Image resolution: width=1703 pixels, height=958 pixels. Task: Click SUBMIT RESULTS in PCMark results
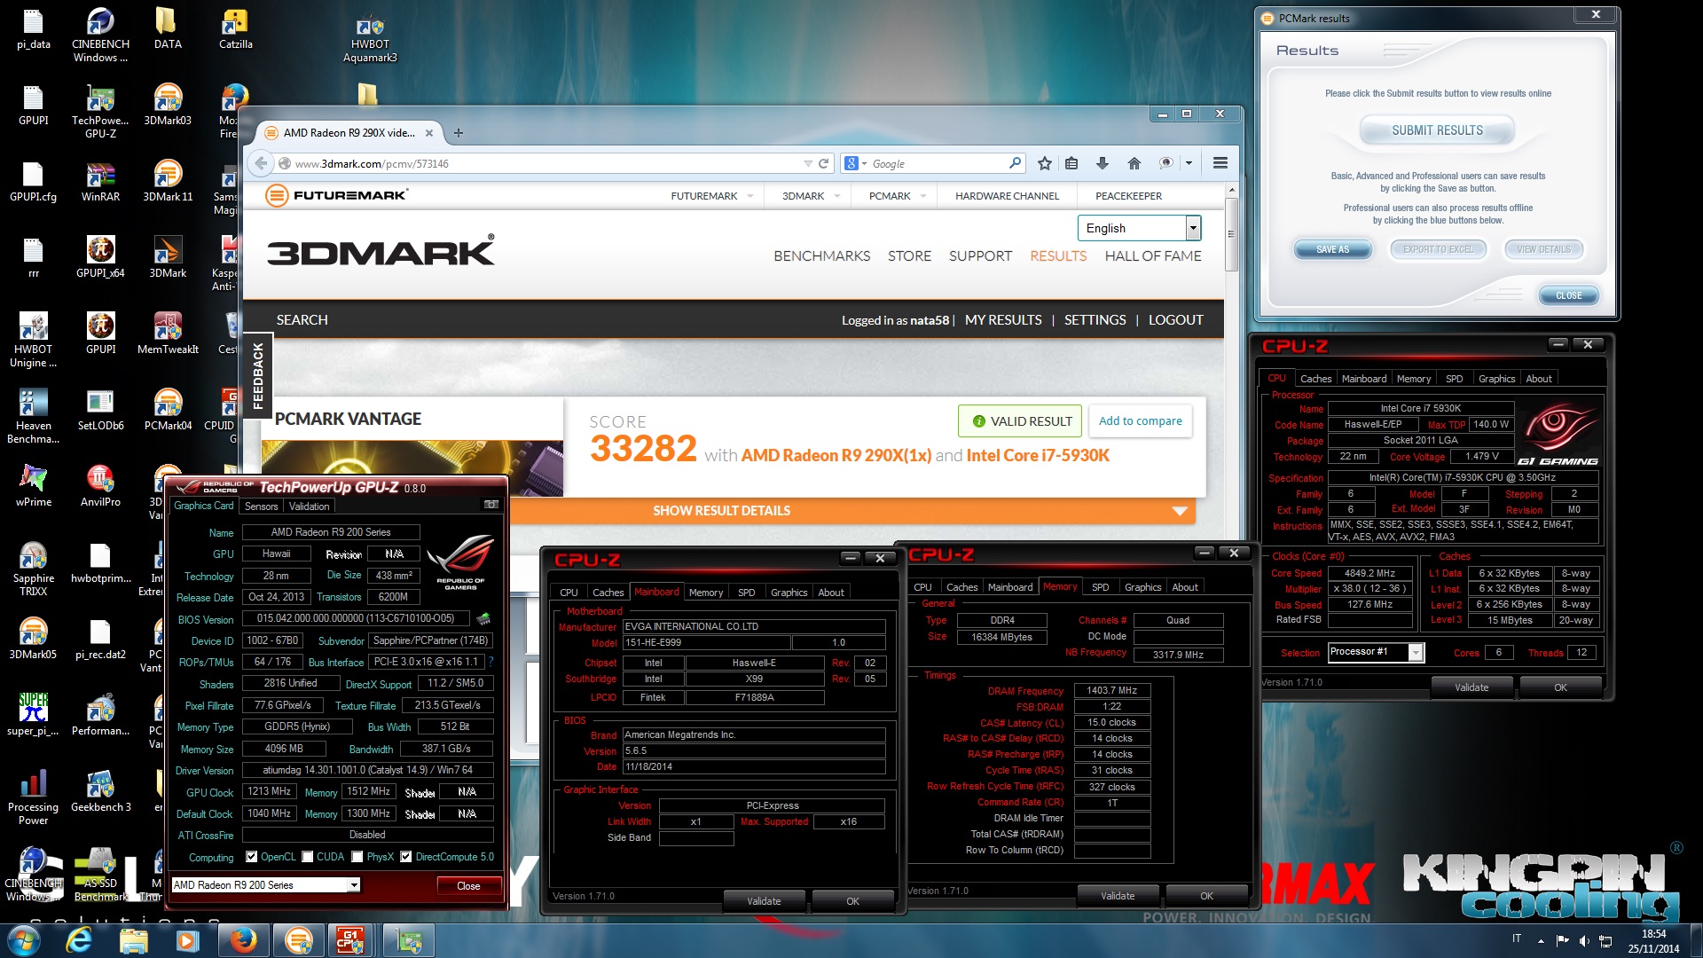pos(1437,130)
